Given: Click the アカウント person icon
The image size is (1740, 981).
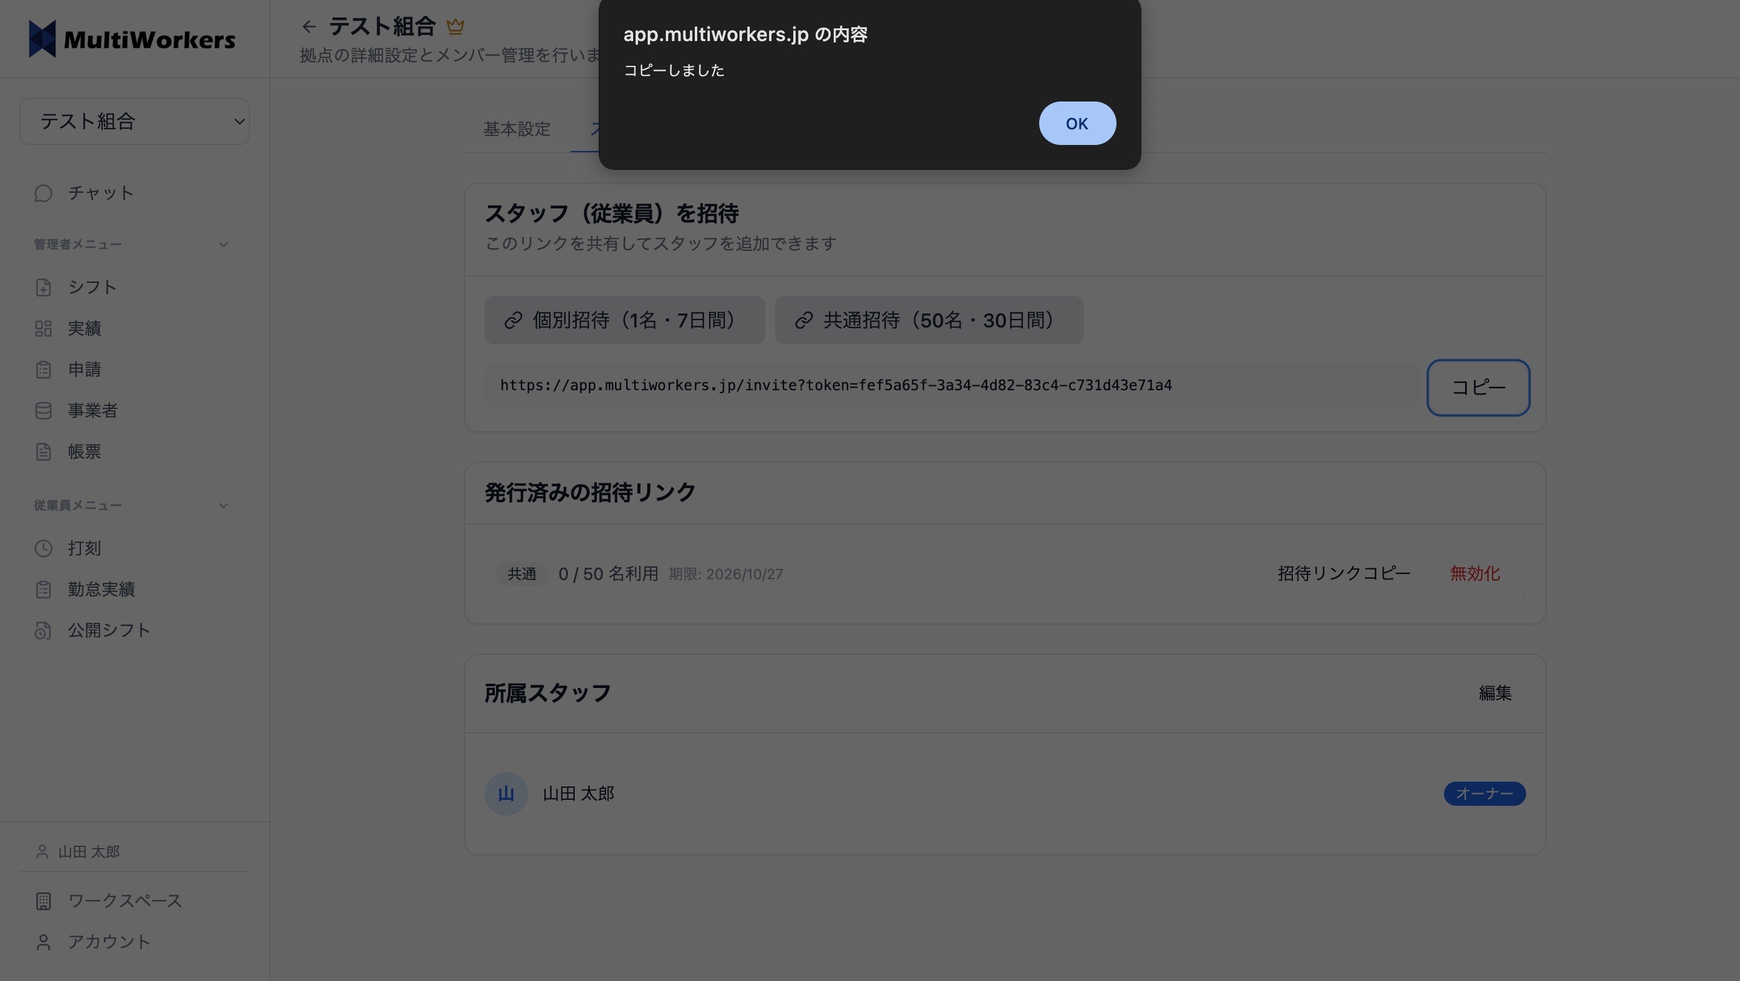Looking at the screenshot, I should pyautogui.click(x=43, y=942).
